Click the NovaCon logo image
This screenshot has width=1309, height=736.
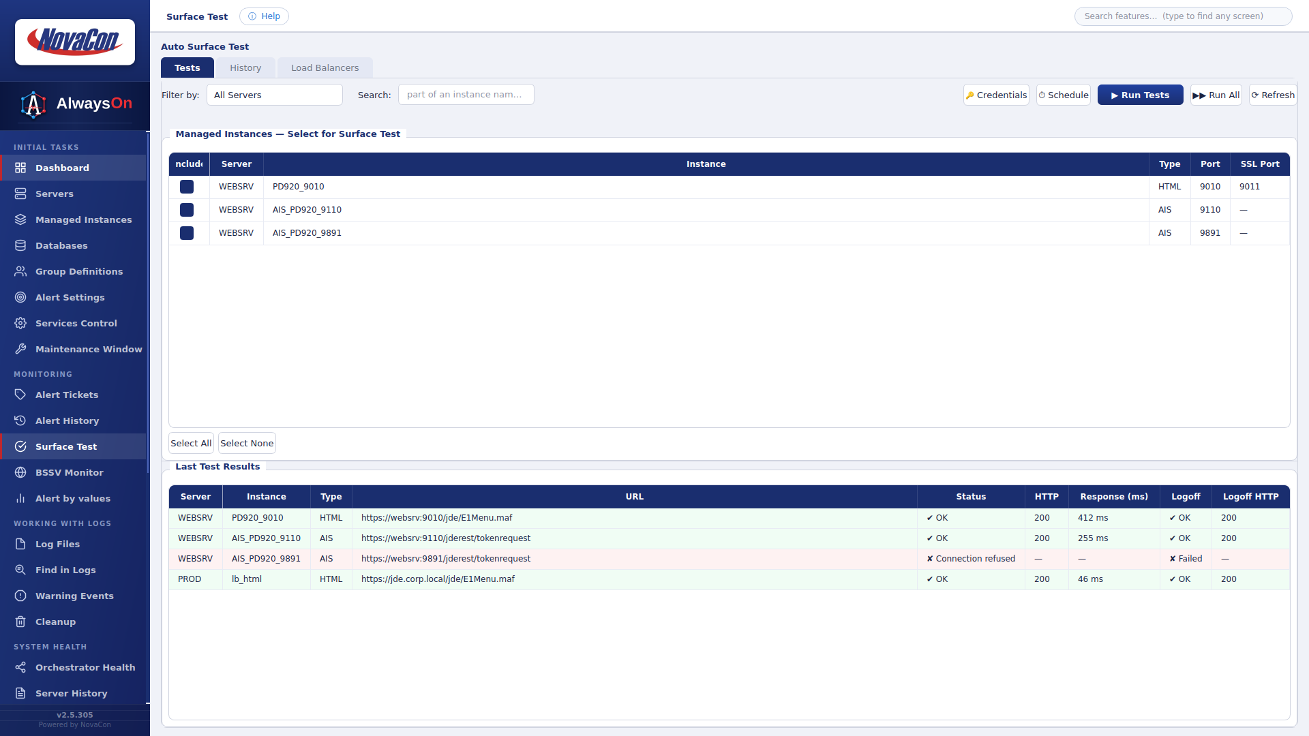point(75,42)
